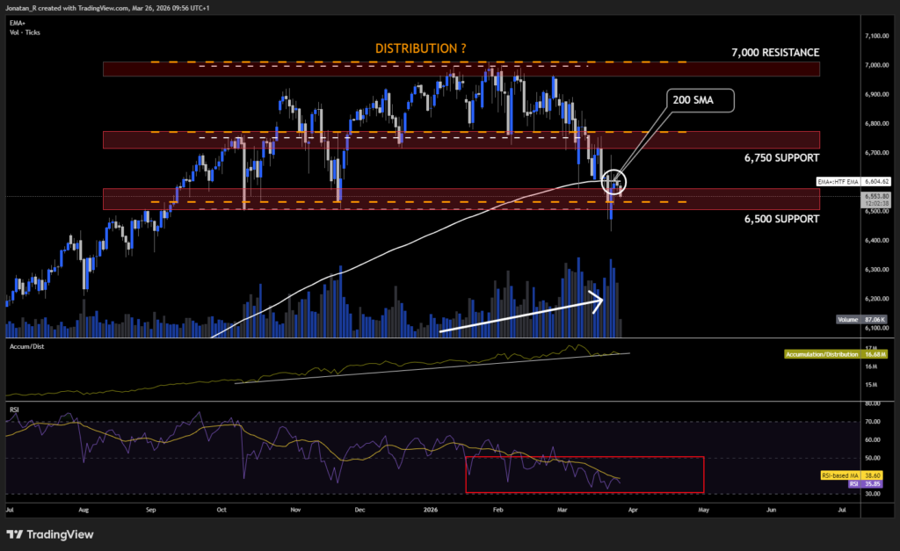Select the 7,000 RESISTANCE text label

click(774, 53)
